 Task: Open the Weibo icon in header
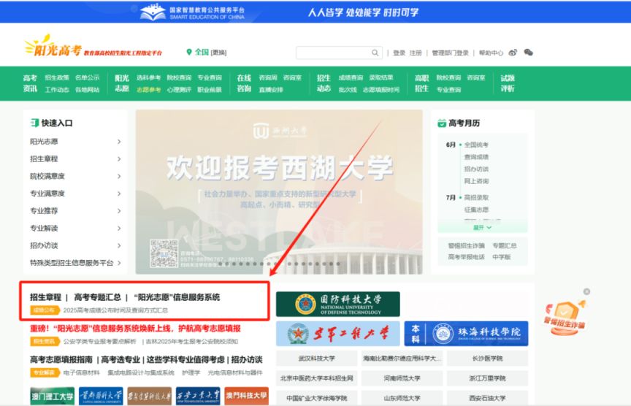click(x=513, y=53)
